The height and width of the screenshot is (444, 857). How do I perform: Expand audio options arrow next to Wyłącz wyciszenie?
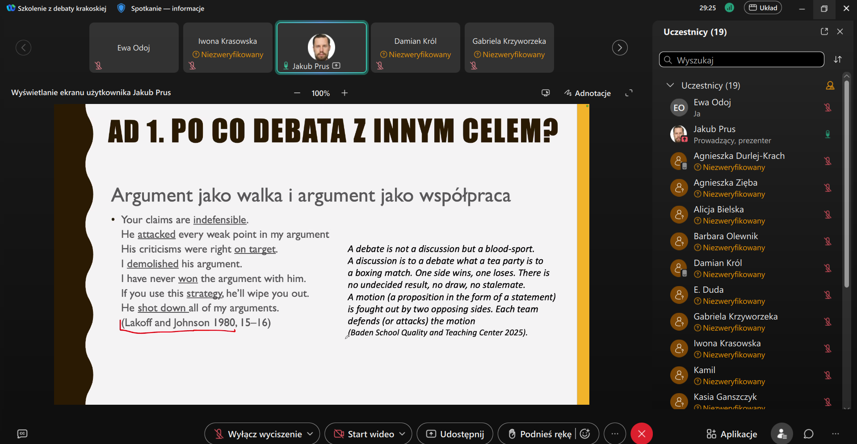[310, 434]
